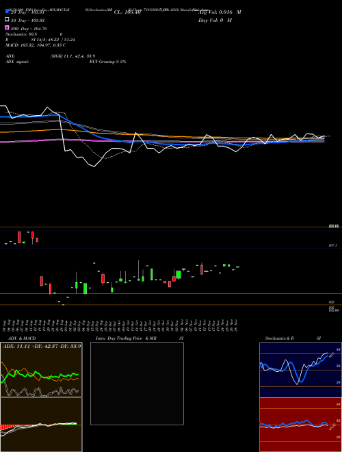Screen dimensions: 342x452
Task: Open the empty Intra Day Trading Price panel
Action: point(137,384)
